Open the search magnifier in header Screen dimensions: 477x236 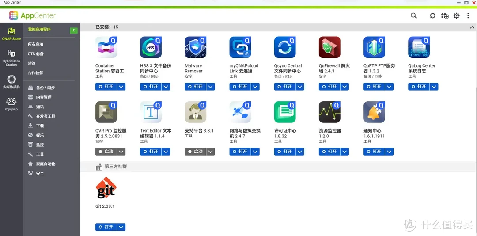pyautogui.click(x=414, y=15)
